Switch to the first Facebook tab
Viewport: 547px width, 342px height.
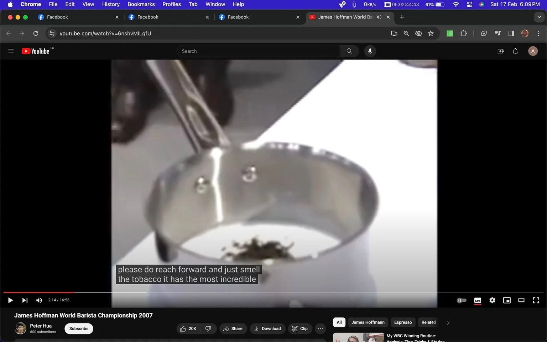coord(78,17)
